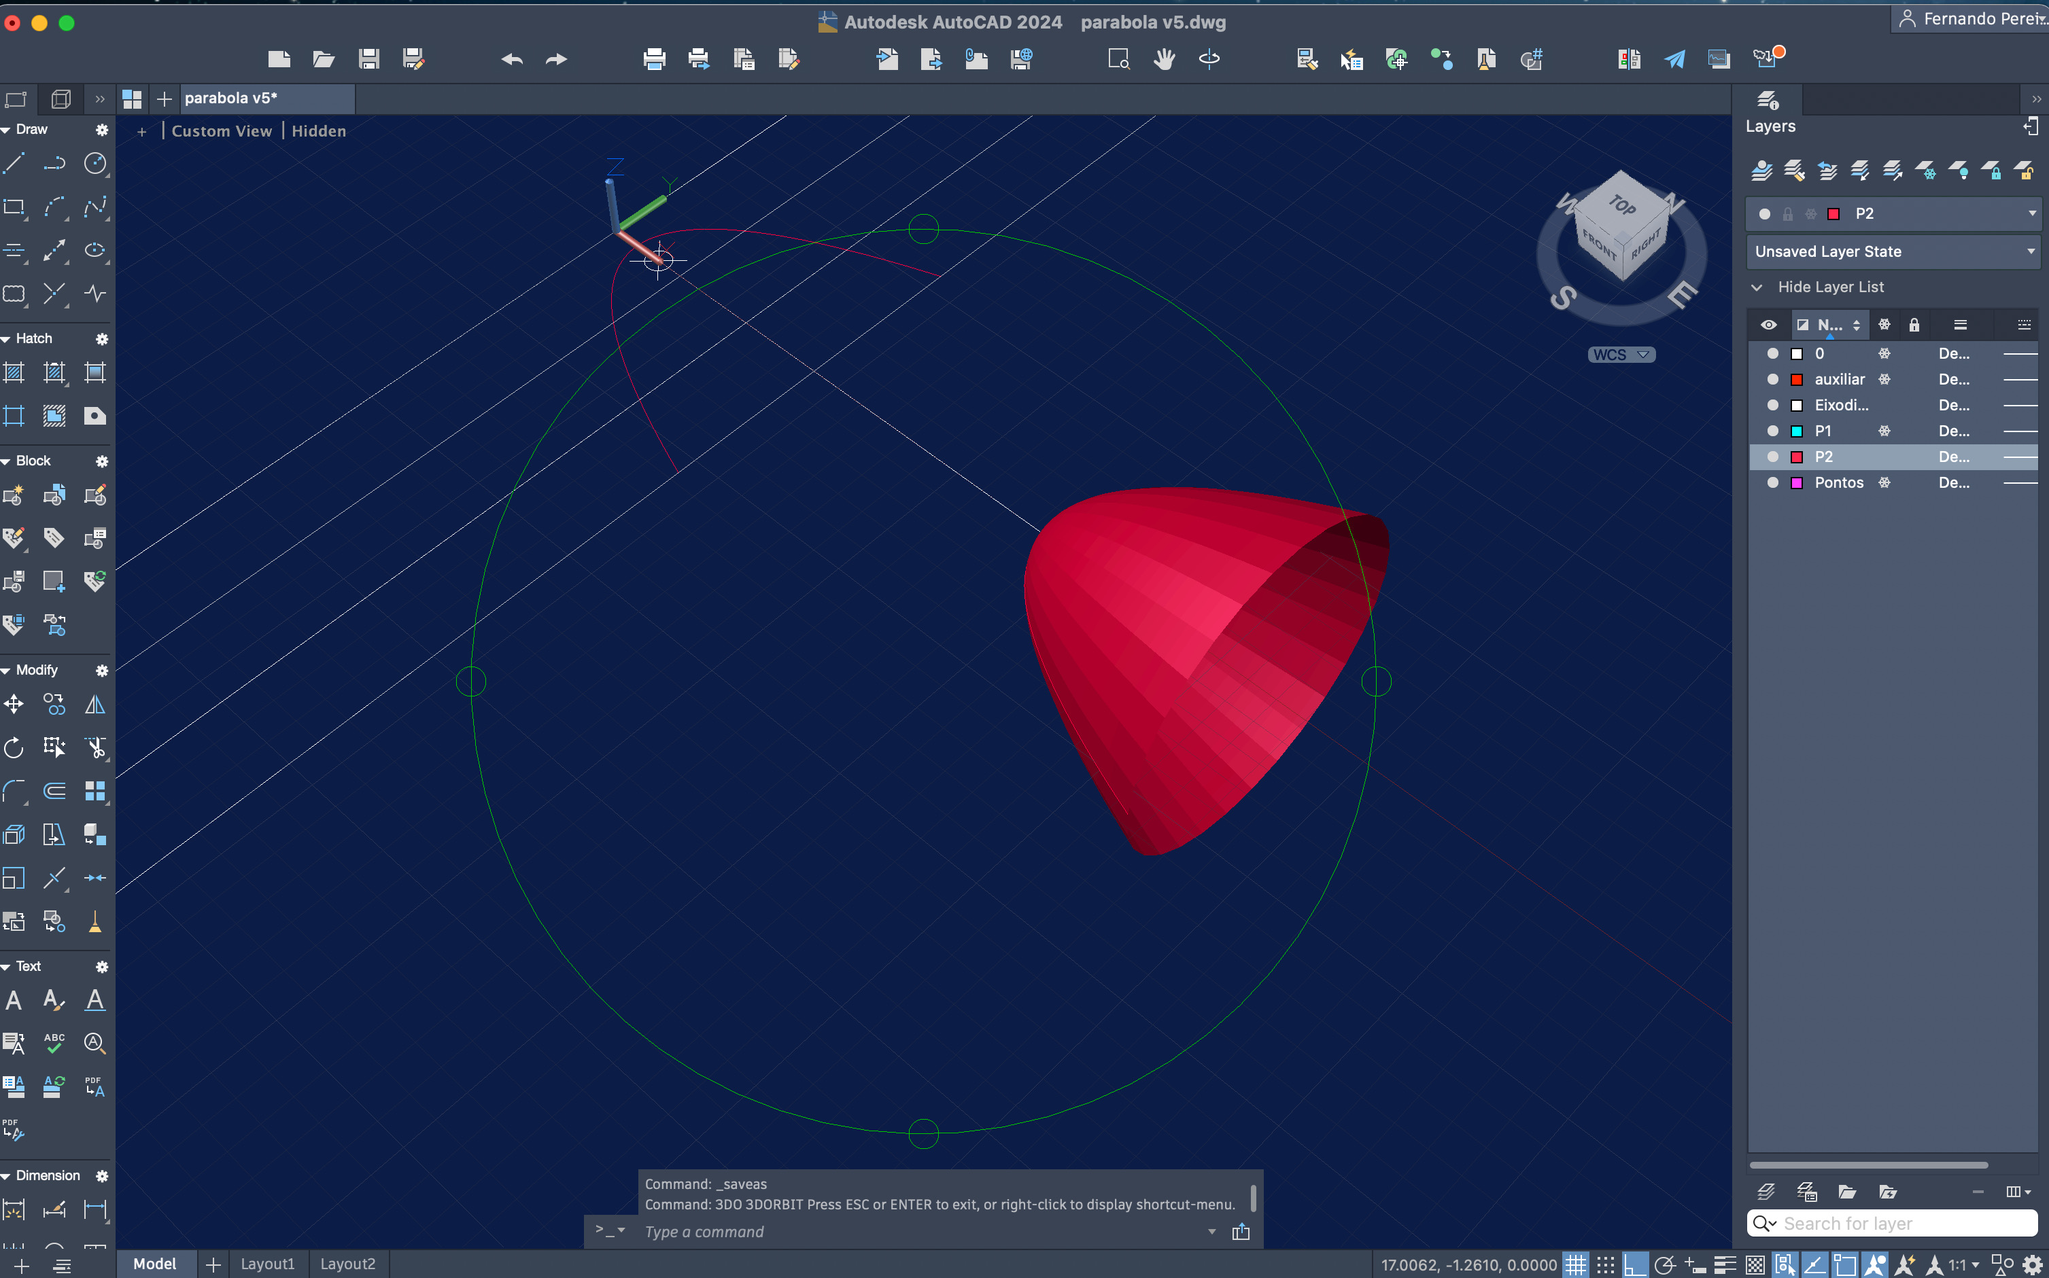Toggle visibility of Pontos layer
The width and height of the screenshot is (2049, 1278).
(1772, 482)
